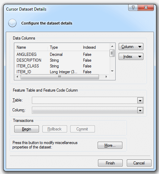Close the Cursor Dataset Details dialog

click(146, 7)
